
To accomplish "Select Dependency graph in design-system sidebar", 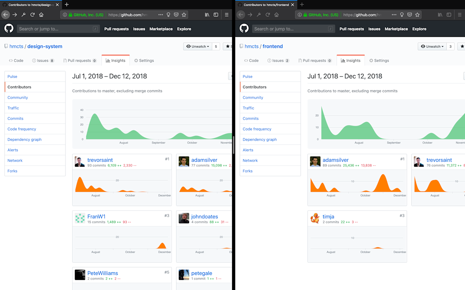I will point(35,139).
